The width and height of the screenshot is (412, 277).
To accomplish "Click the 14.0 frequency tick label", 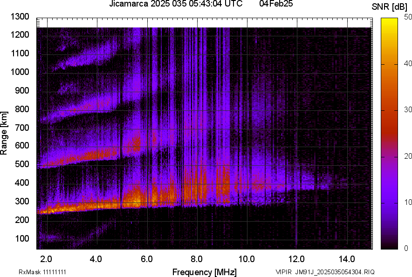I will [346, 259].
